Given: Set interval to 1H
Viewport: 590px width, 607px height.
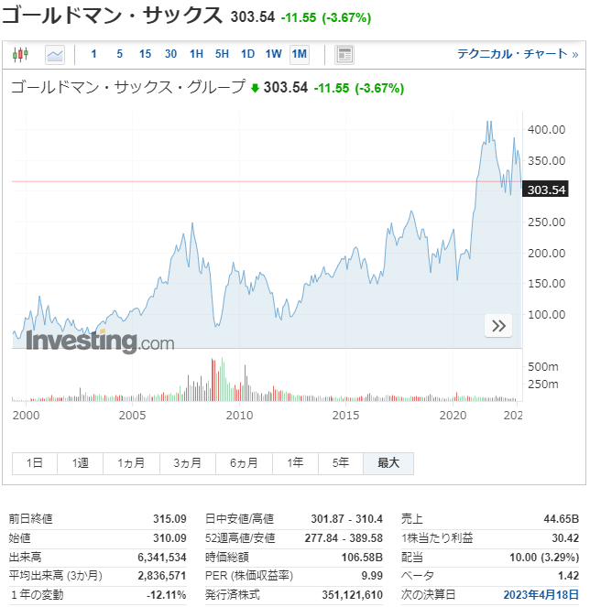Looking at the screenshot, I should pos(196,54).
